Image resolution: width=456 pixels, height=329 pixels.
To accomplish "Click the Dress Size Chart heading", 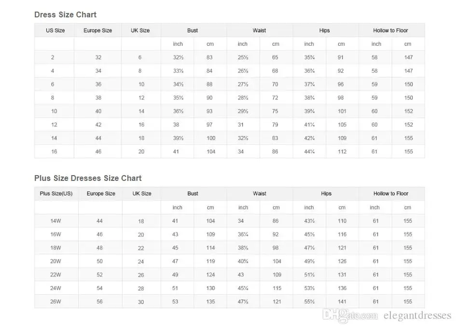I will (x=65, y=15).
